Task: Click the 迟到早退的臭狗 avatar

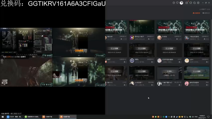Action: click(160, 61)
